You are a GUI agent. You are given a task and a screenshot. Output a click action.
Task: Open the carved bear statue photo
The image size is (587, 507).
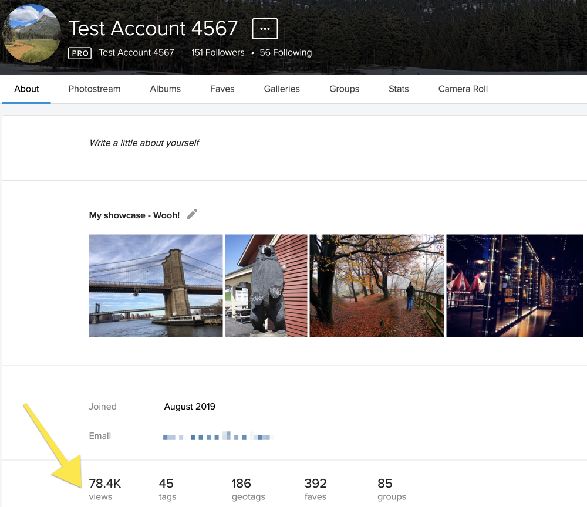[266, 286]
